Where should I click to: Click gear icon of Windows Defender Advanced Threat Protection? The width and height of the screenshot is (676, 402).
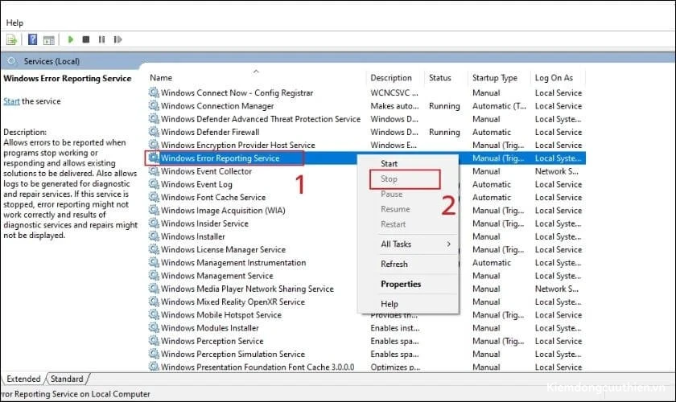(x=154, y=118)
